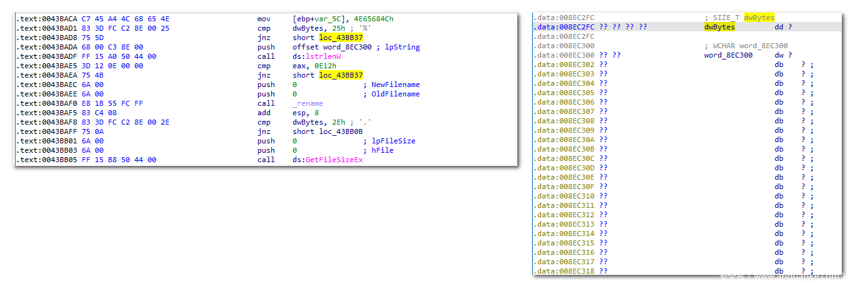Select the .data:008EC318 address row
Viewport: 855px width, 288px height.
[564, 271]
